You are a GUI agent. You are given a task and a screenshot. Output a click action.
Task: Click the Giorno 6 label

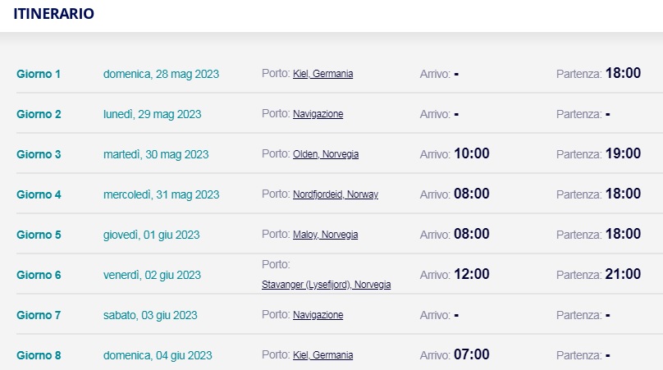(39, 275)
